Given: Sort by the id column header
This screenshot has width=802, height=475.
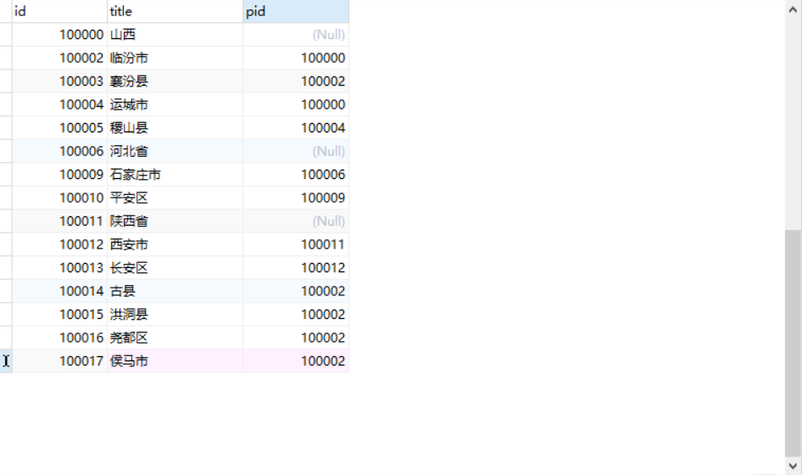Looking at the screenshot, I should [59, 11].
